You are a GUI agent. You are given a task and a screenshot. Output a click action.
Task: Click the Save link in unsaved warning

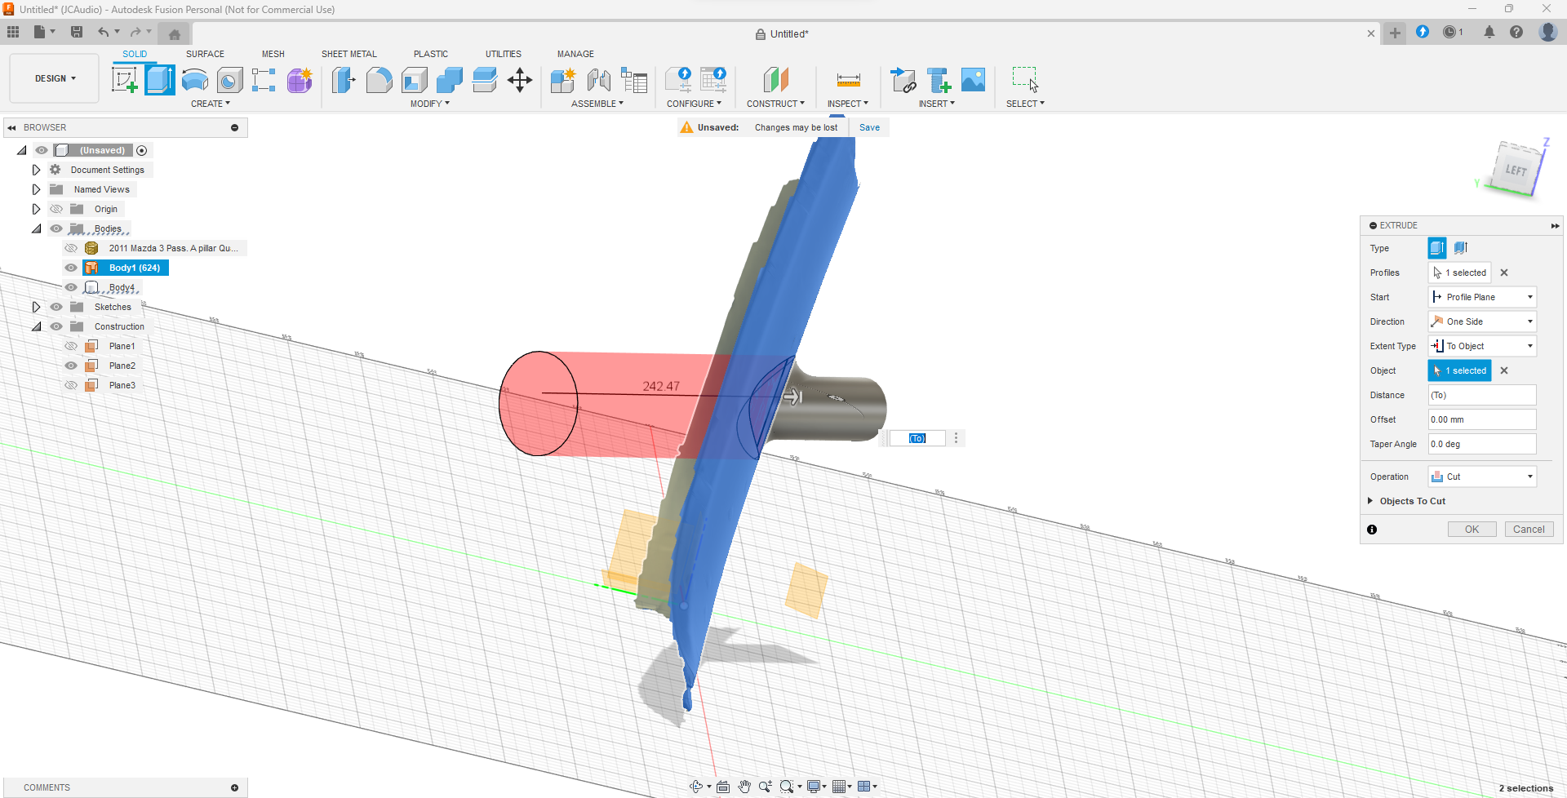pyautogui.click(x=869, y=127)
